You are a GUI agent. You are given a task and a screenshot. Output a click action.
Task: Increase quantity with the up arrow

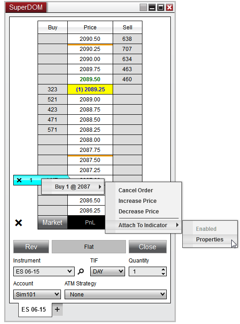click(163, 269)
